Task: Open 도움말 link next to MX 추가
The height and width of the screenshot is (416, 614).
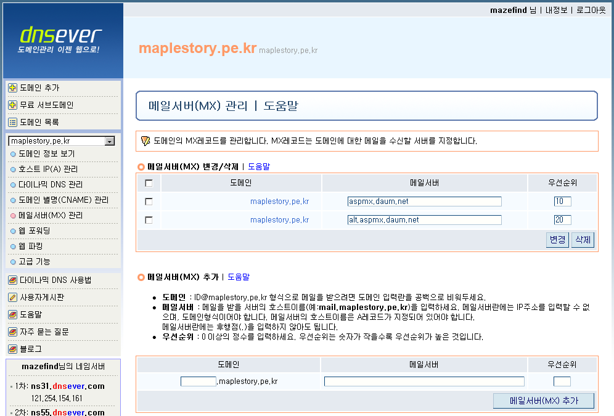Action: tap(239, 277)
